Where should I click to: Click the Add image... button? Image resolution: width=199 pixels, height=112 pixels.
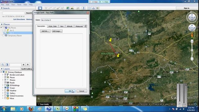(57, 31)
